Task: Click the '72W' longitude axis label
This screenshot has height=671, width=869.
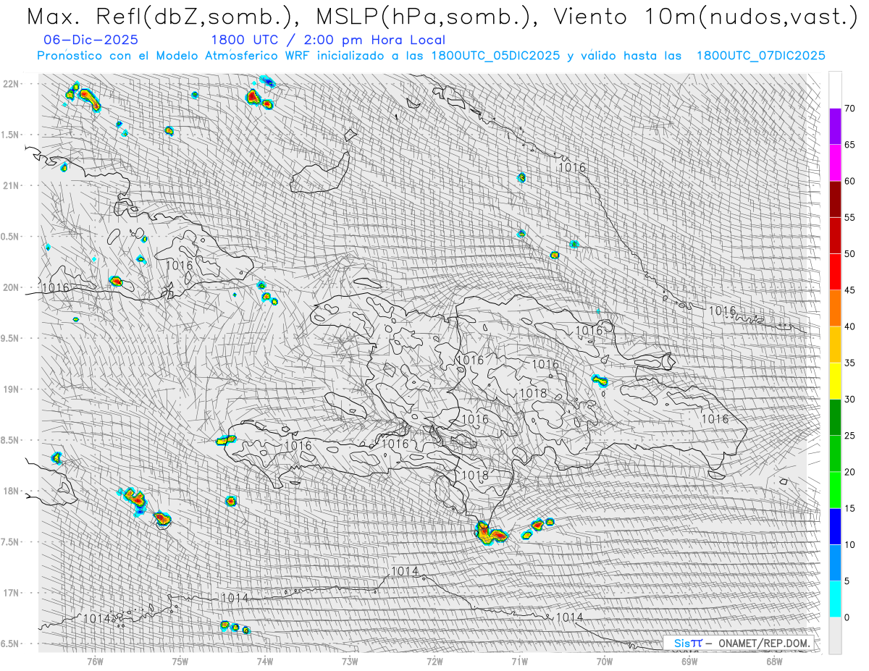Action: (434, 660)
